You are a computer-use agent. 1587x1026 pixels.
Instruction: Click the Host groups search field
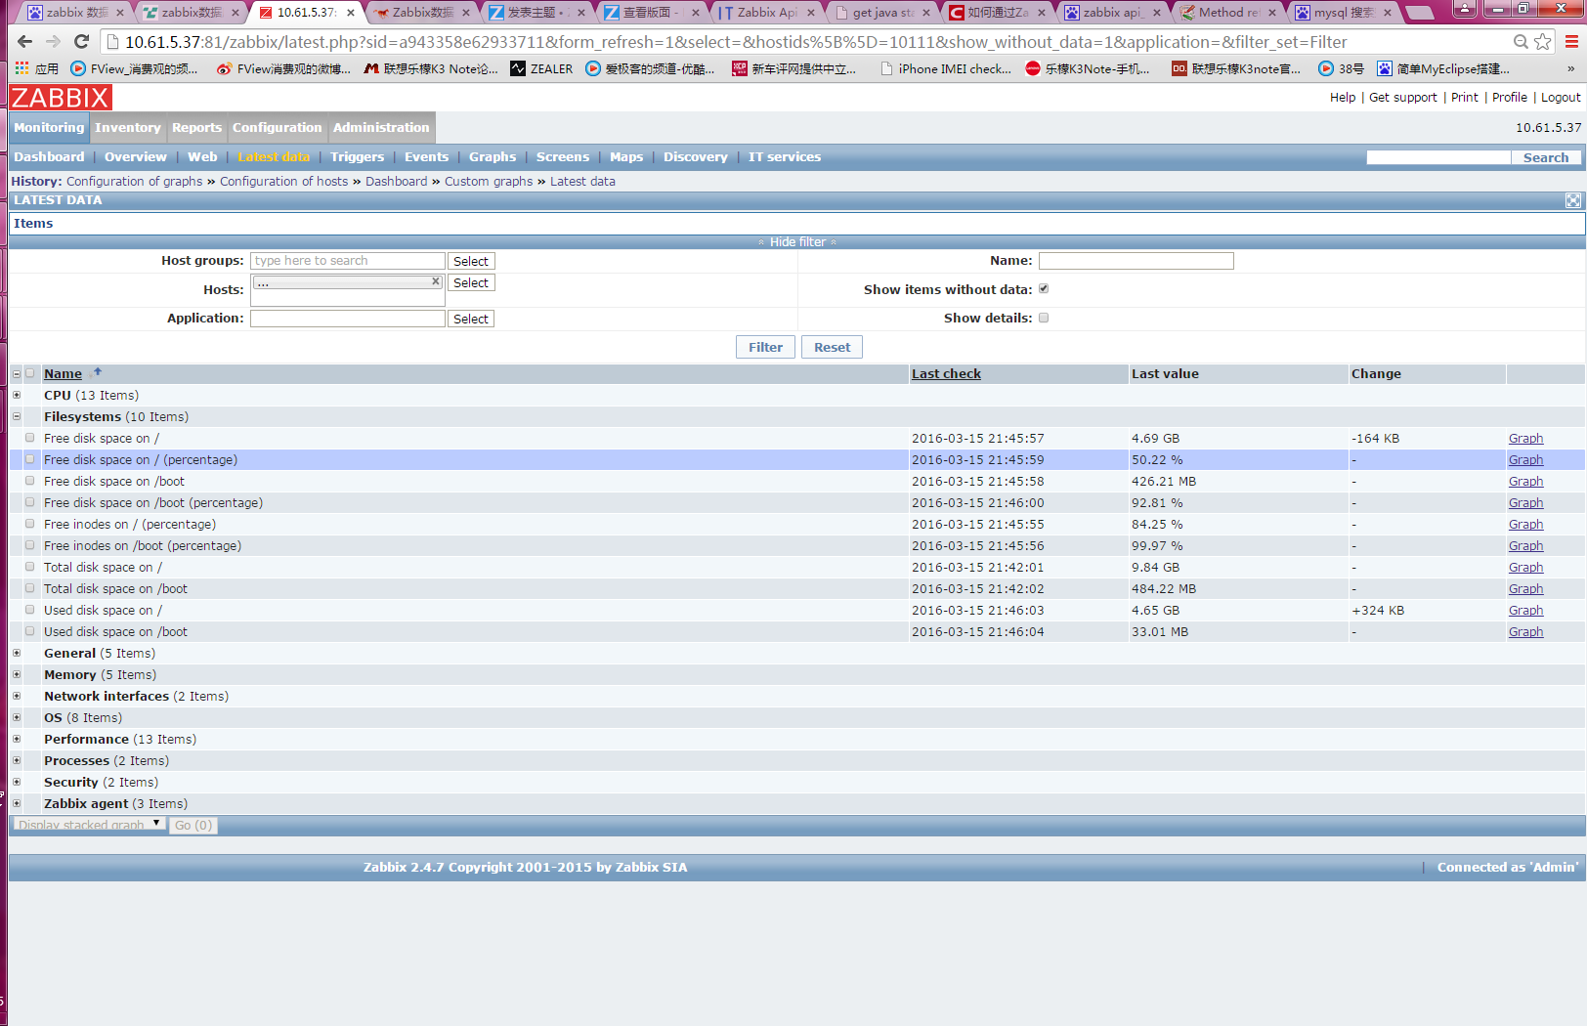pos(348,261)
